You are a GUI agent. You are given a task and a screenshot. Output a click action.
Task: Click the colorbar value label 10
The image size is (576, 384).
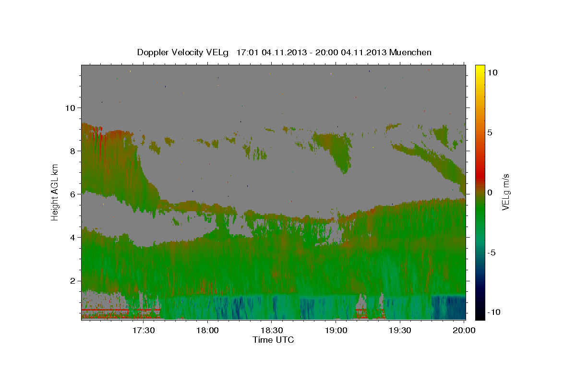tap(492, 72)
